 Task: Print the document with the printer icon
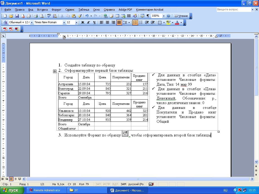[36, 16]
